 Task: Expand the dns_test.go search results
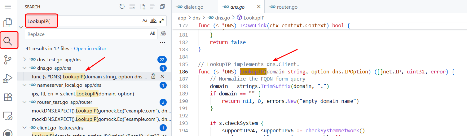[25, 59]
